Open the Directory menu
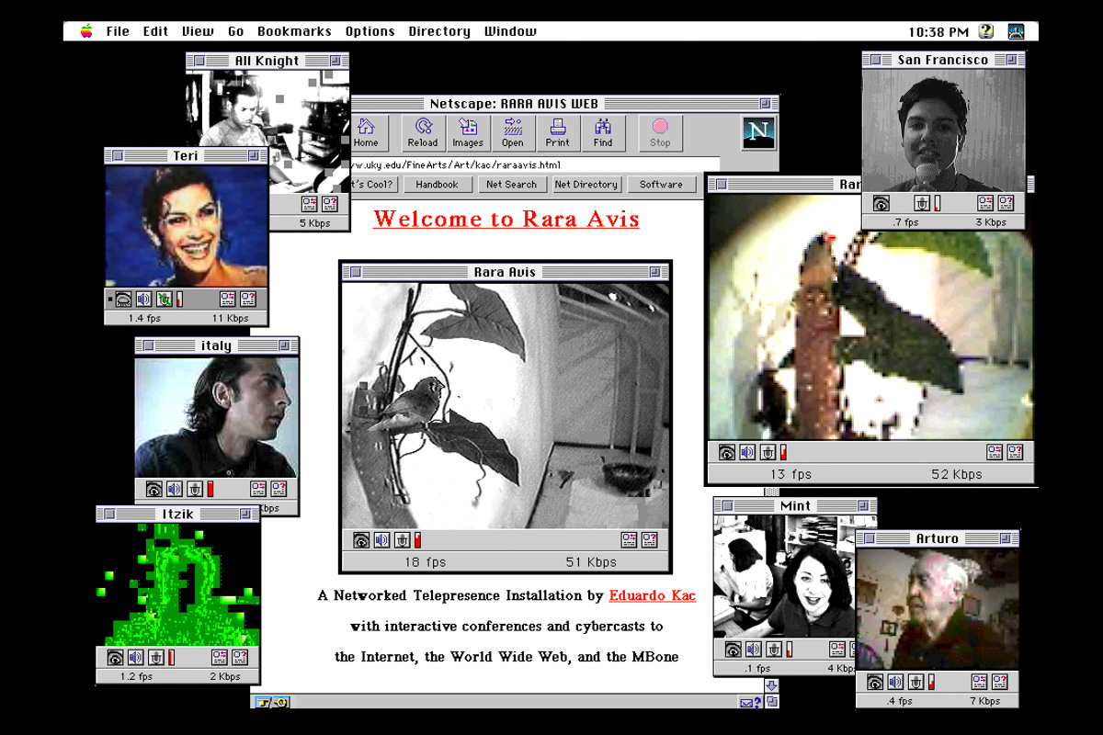 tap(439, 31)
